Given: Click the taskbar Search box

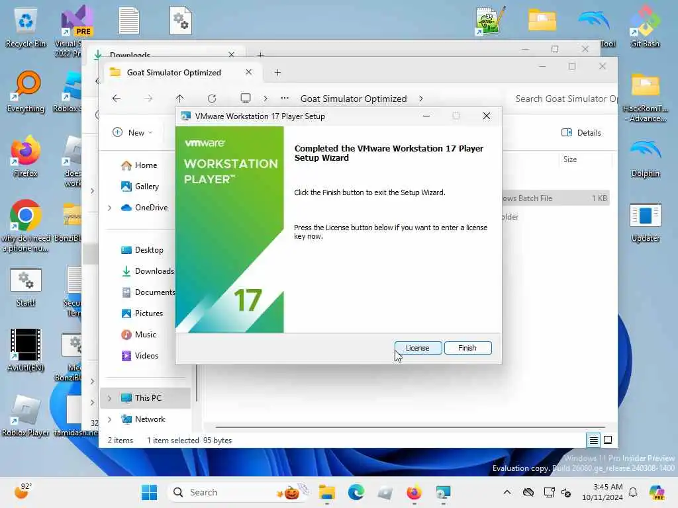Looking at the screenshot, I should (x=238, y=492).
